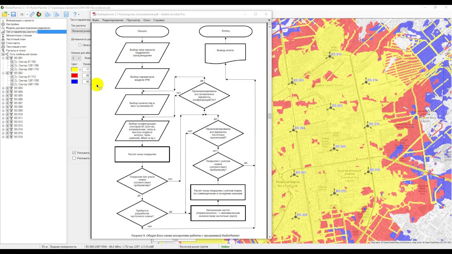The height and width of the screenshot is (254, 452).
Task: Open the Редактирование menu in Acrobat
Action: [x=113, y=20]
